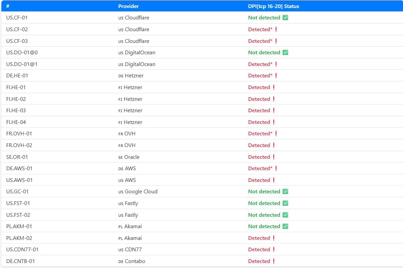403x268 pixels.
Task: Click the Not detected status for US.FST-01
Action: (x=264, y=203)
